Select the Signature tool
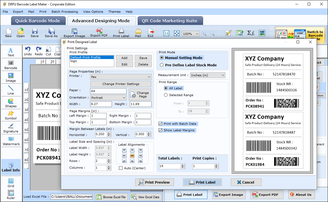The width and height of the screenshot is (328, 202). tap(11, 128)
